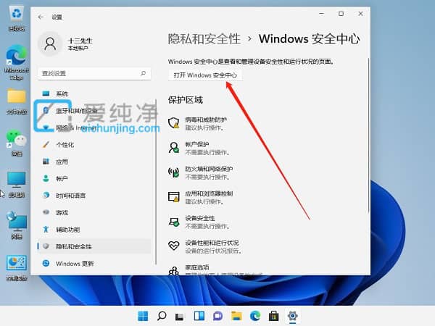Click the firewall antenna icon
Screen dimensions: 435x326
(174, 172)
